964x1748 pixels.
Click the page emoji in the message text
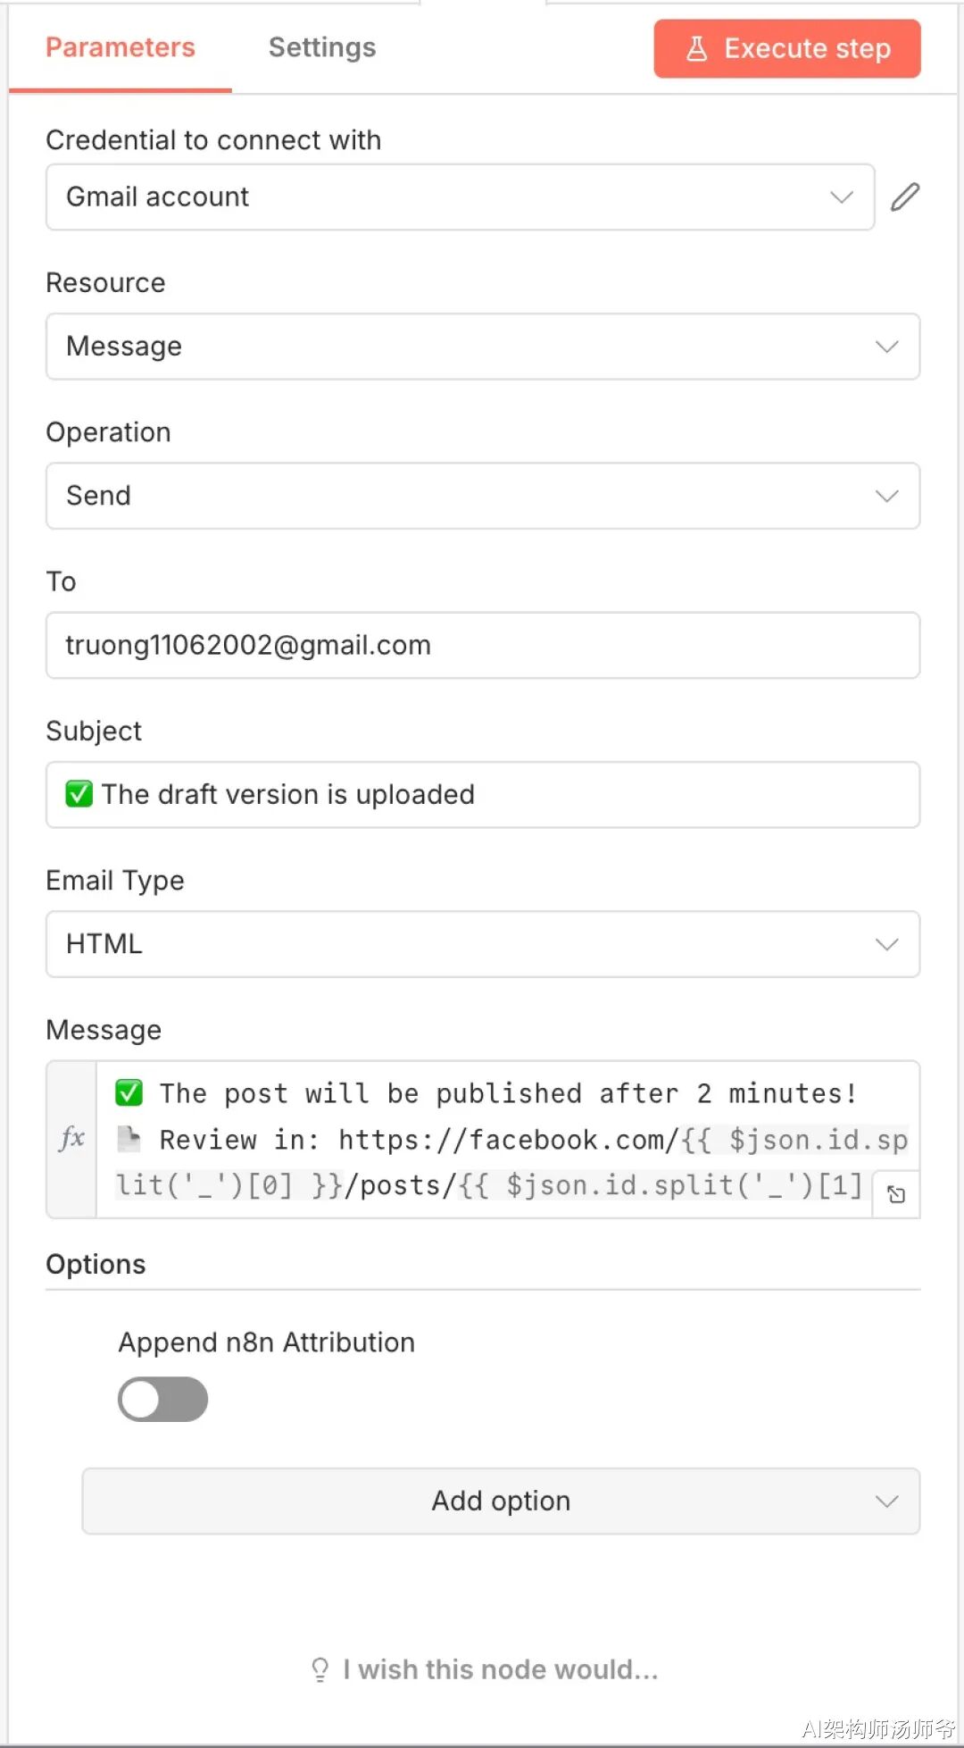point(129,1139)
